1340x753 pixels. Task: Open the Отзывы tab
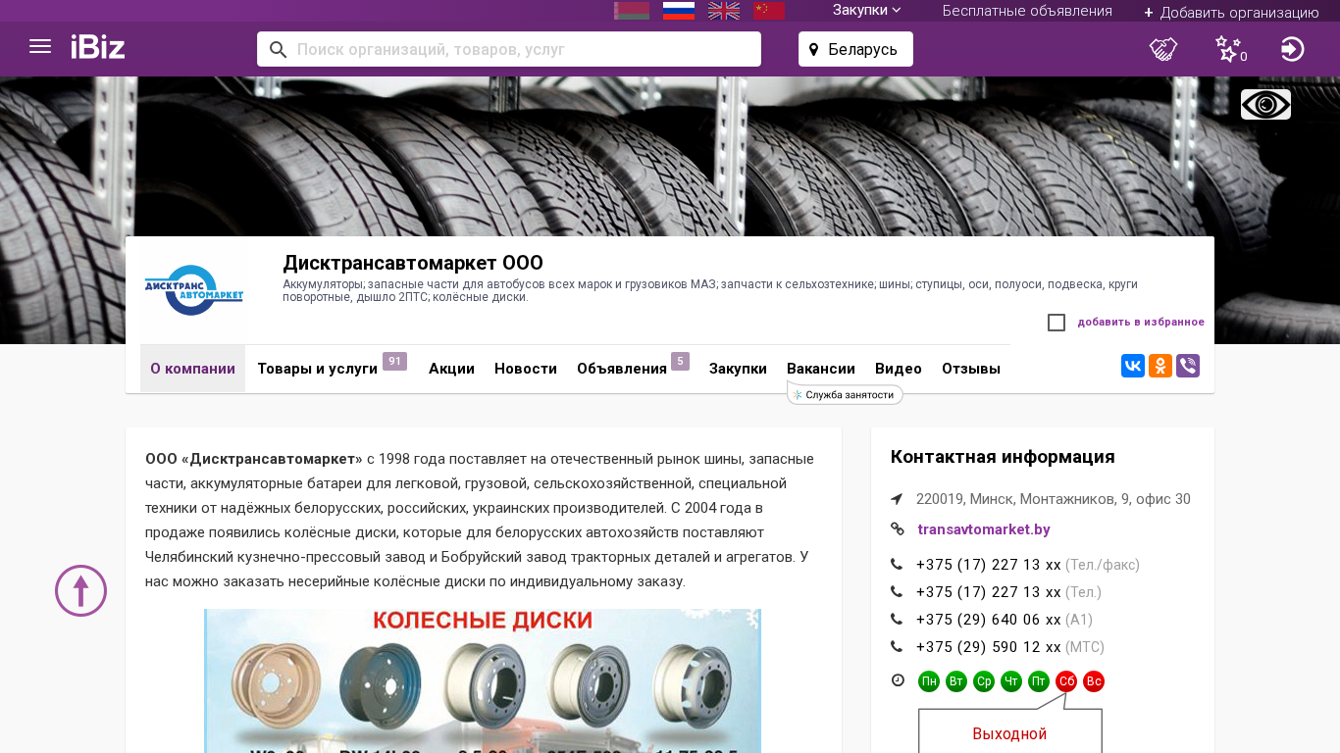coord(971,369)
